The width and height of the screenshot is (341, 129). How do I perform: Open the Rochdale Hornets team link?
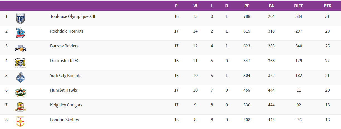tap(67, 31)
